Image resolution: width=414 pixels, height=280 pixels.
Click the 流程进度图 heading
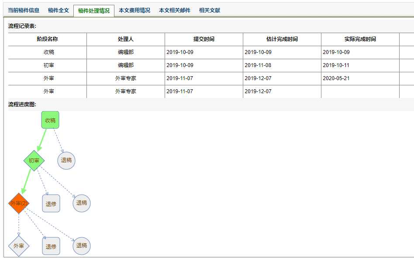[22, 105]
